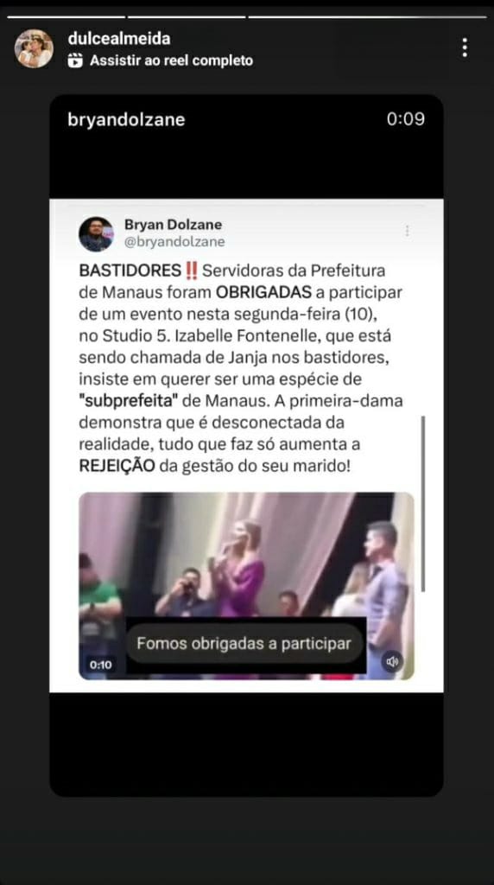The width and height of the screenshot is (494, 885).
Task: Open dulcealmeida's profile picture
Action: click(34, 48)
